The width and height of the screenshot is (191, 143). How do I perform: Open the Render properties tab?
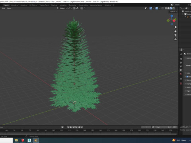point(181,59)
